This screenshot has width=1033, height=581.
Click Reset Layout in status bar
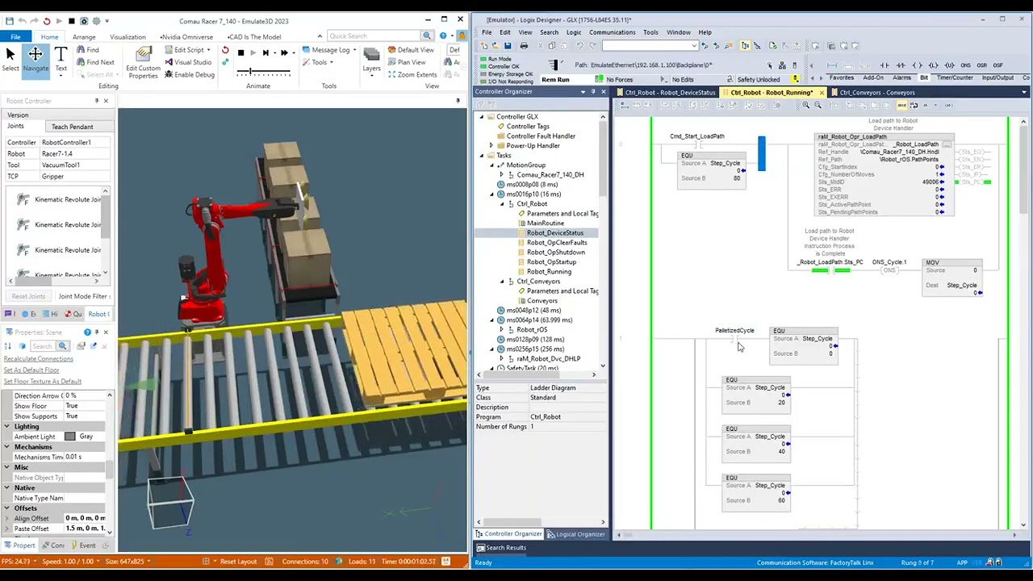pos(232,562)
